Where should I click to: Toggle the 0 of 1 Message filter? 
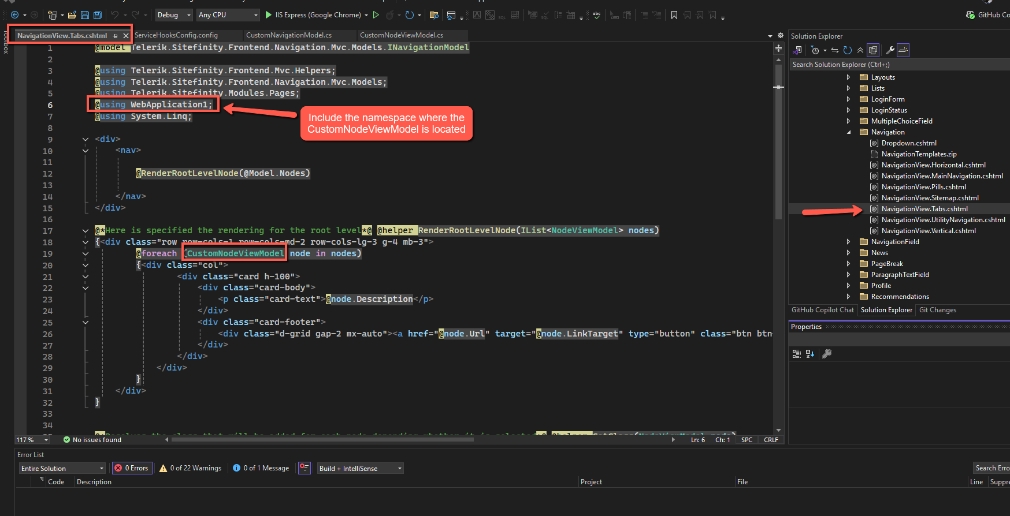[x=261, y=468]
